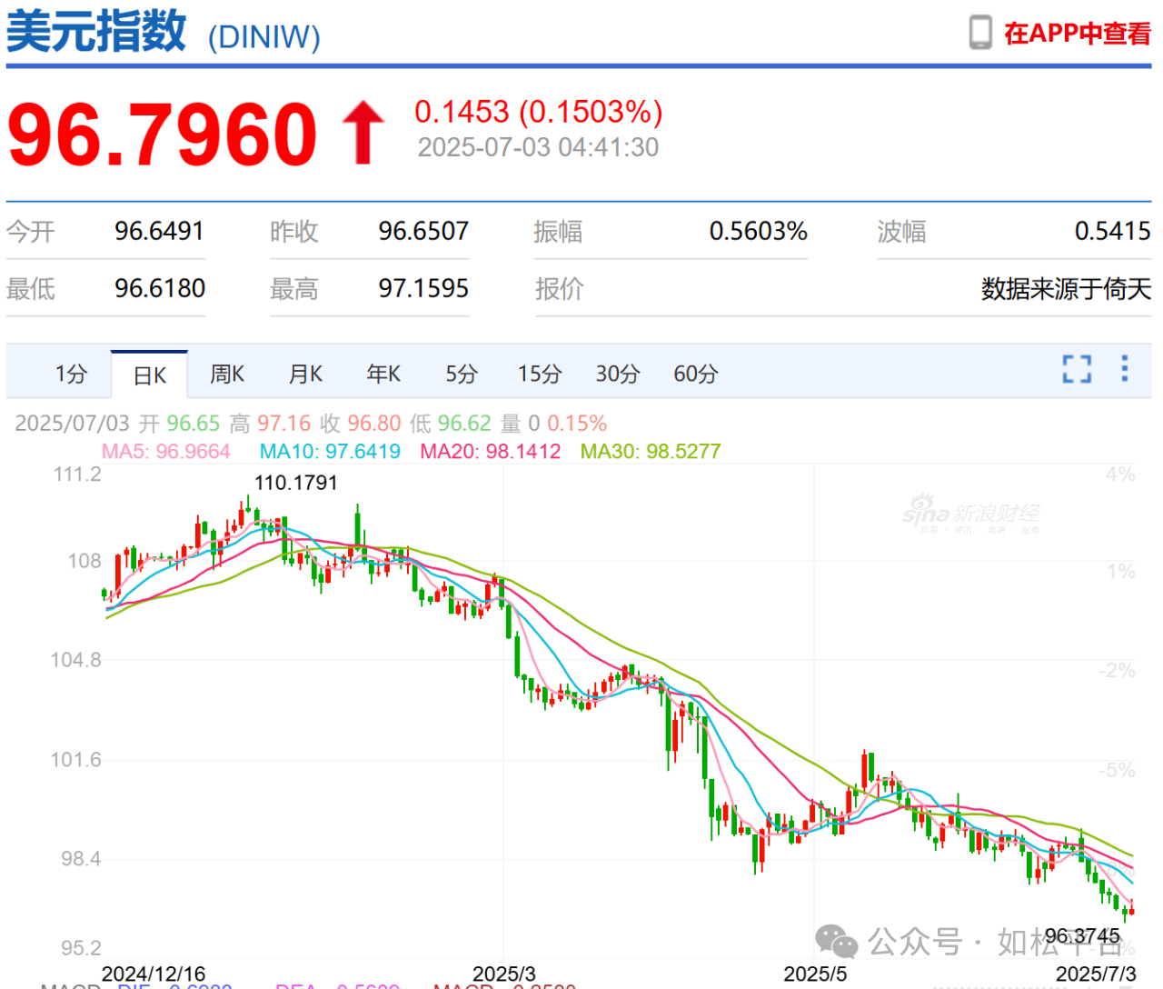This screenshot has height=989, width=1163.
Task: Click the 最低 value 96.6180
Action: pos(160,288)
